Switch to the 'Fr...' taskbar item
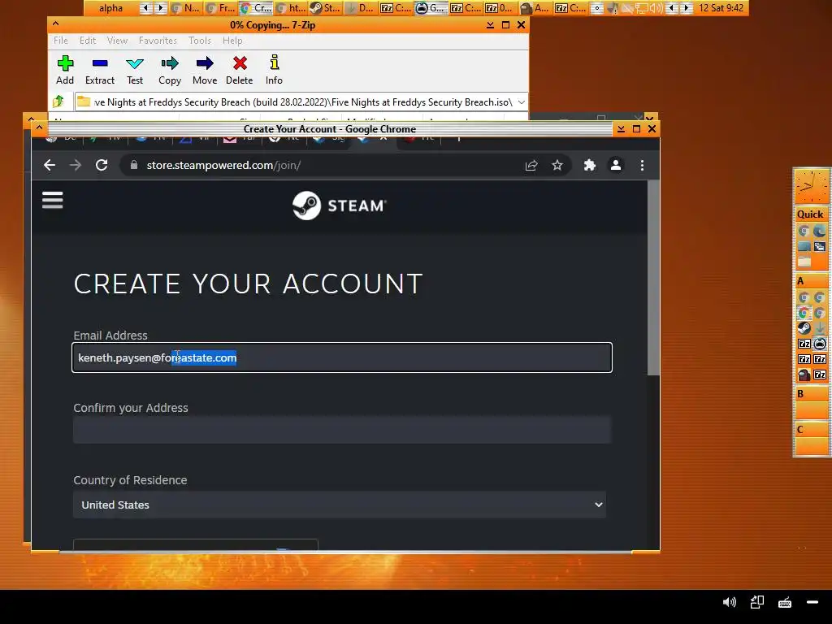The width and height of the screenshot is (832, 624). point(221,8)
